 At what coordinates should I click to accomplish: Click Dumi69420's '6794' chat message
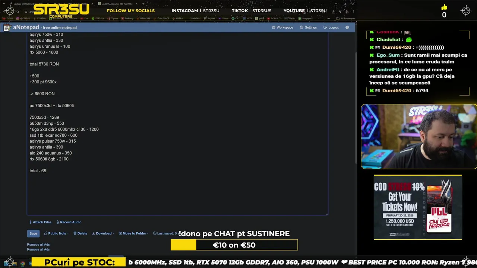(399, 91)
